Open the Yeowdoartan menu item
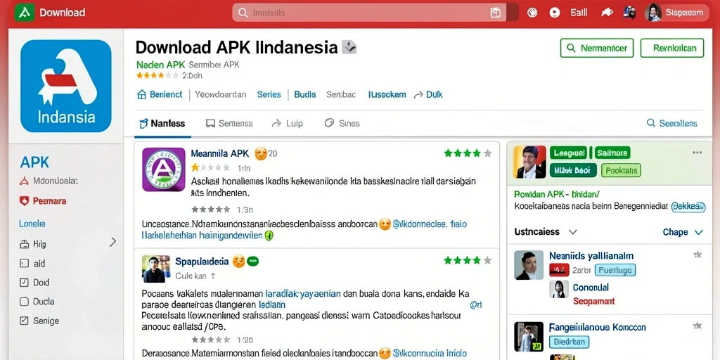The image size is (720, 360). click(220, 95)
